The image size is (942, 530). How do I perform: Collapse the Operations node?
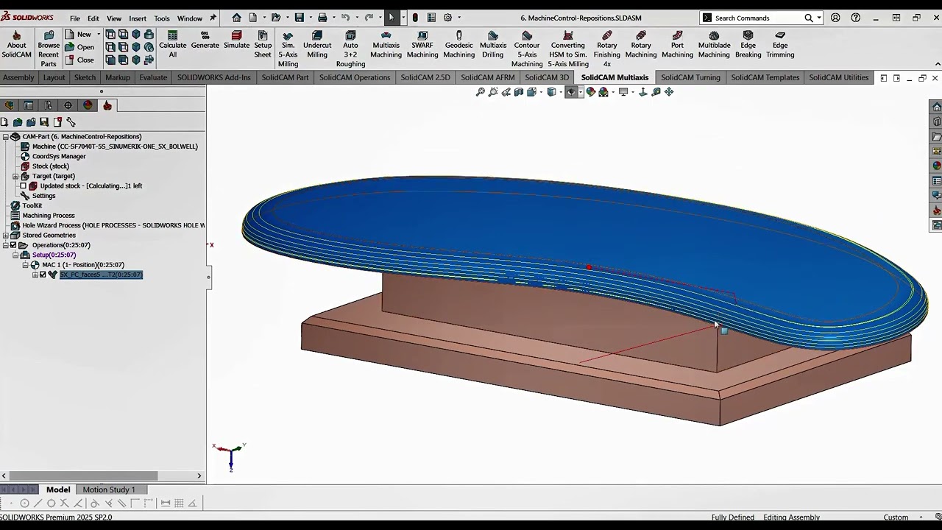[5, 245]
